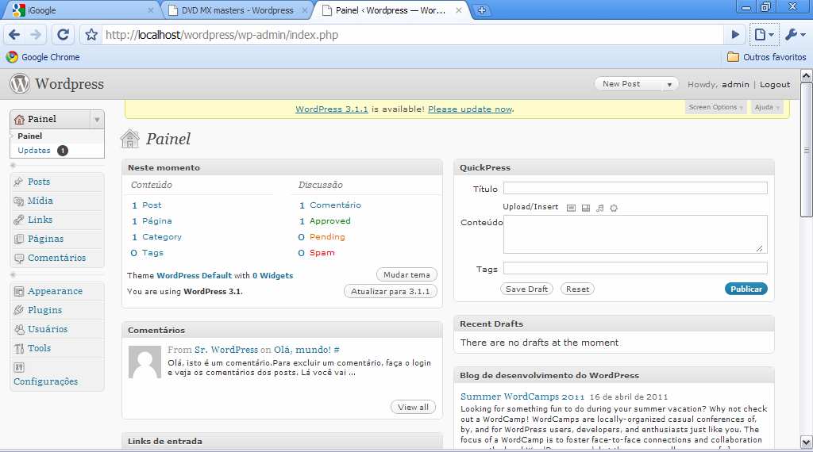The width and height of the screenshot is (813, 452).
Task: Click View all in the Comentários box
Action: click(x=413, y=407)
